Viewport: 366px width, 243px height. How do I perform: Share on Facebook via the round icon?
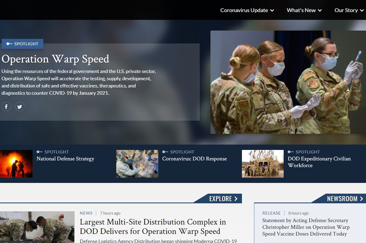6,107
